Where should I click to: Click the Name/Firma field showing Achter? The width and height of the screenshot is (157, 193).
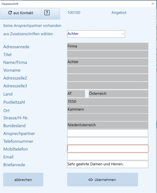(108, 62)
